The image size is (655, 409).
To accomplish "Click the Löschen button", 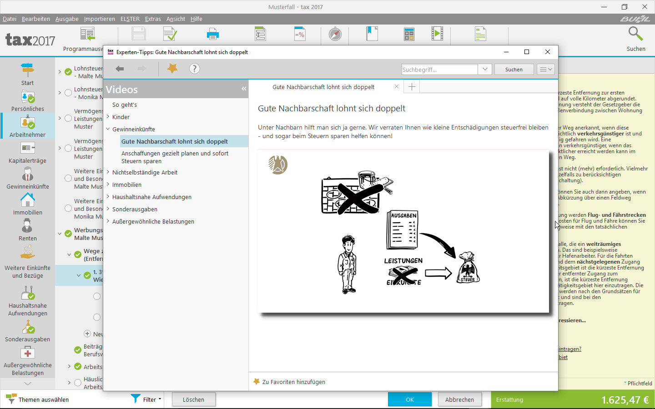I will (194, 399).
